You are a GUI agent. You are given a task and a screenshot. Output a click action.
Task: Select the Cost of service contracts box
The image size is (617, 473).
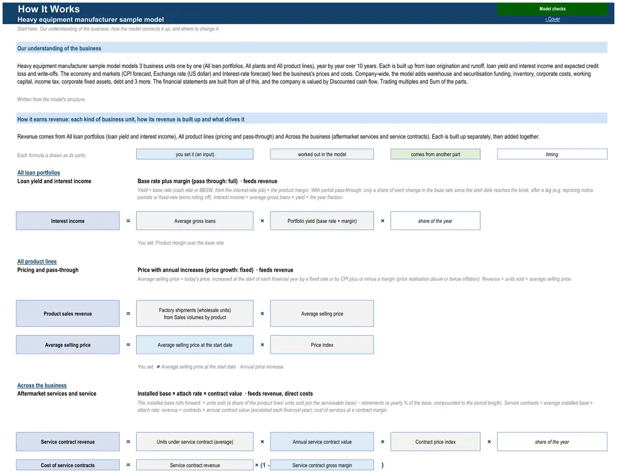tap(68, 465)
